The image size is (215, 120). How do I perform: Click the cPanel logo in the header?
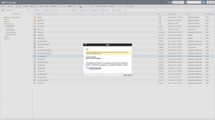3,2
